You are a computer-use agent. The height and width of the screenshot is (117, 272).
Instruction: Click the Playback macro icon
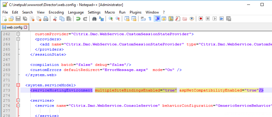(x=215, y=19)
